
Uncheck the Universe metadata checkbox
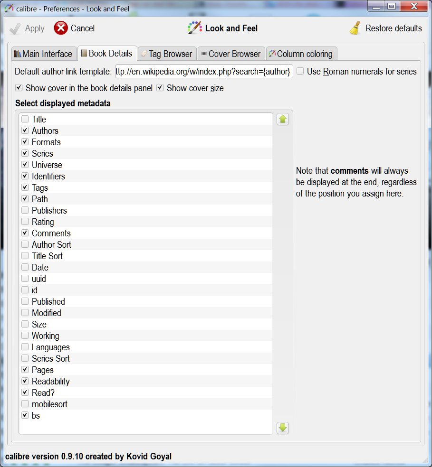coord(25,164)
